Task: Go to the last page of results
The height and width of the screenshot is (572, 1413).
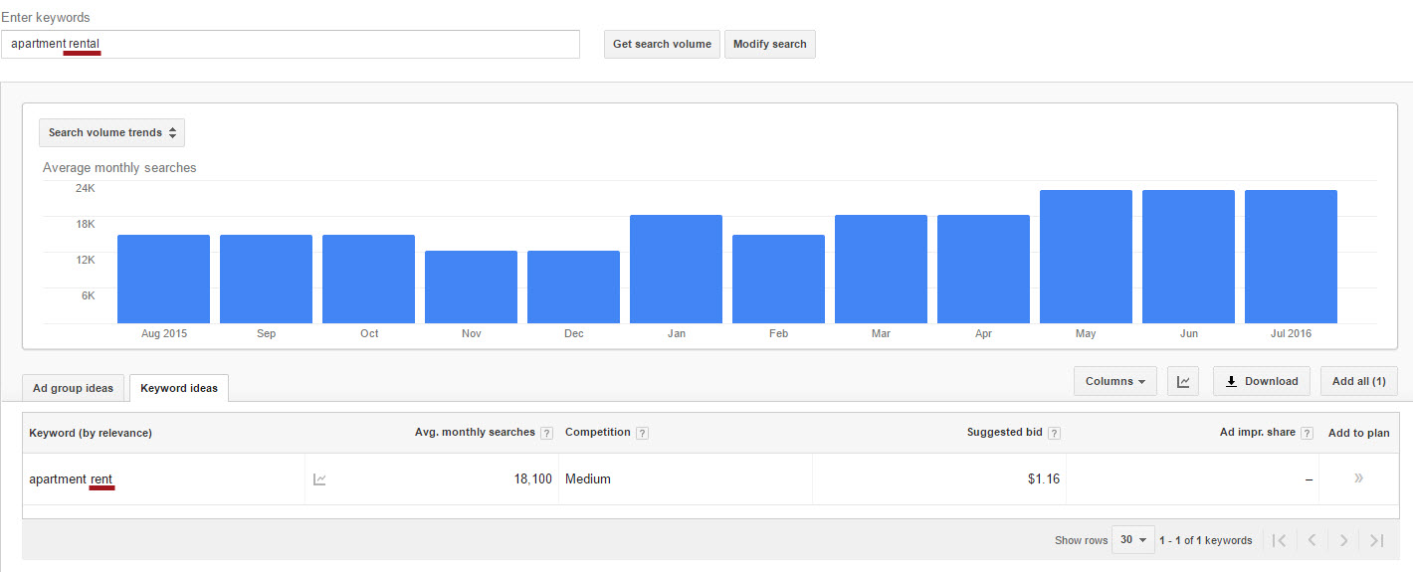Action: 1376,540
